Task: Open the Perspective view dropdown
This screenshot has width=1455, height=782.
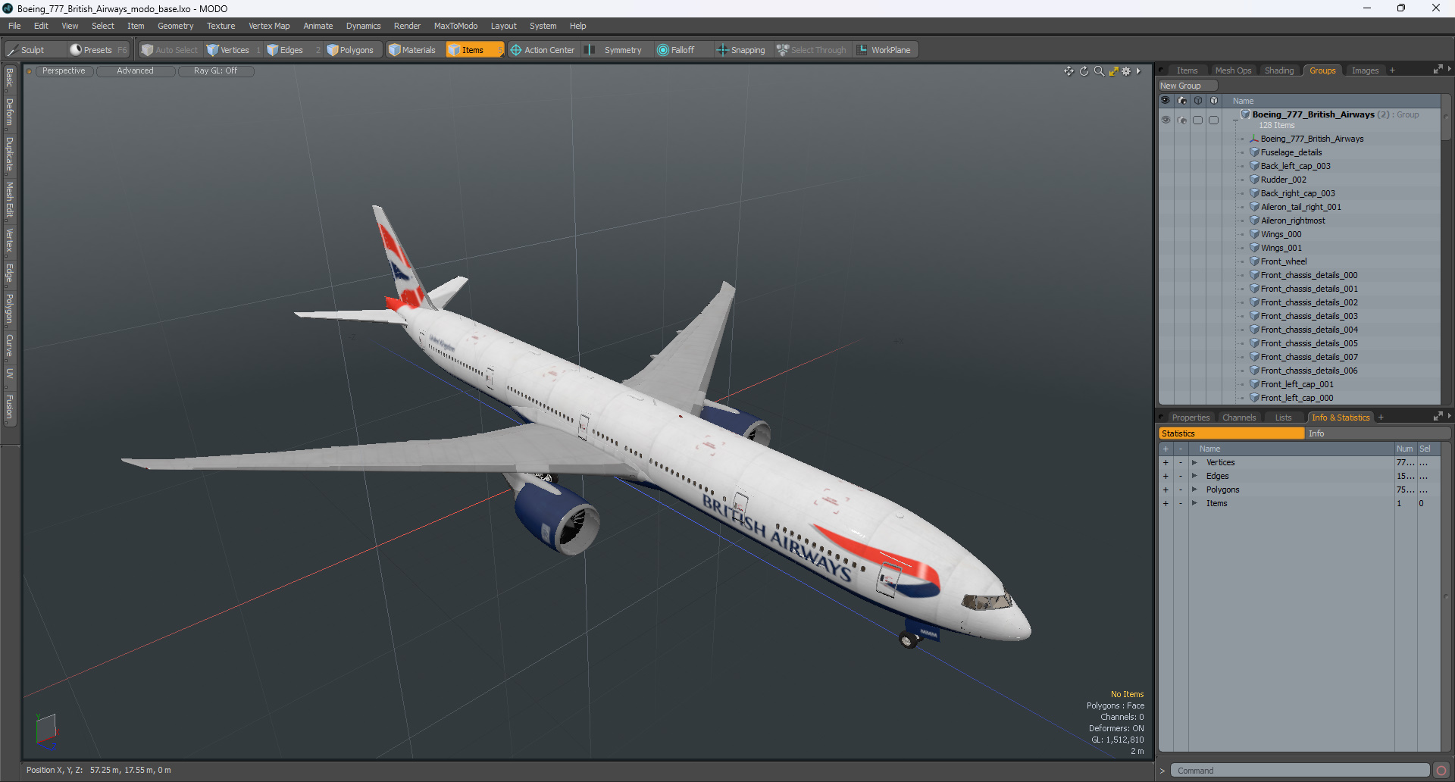Action: tap(64, 71)
